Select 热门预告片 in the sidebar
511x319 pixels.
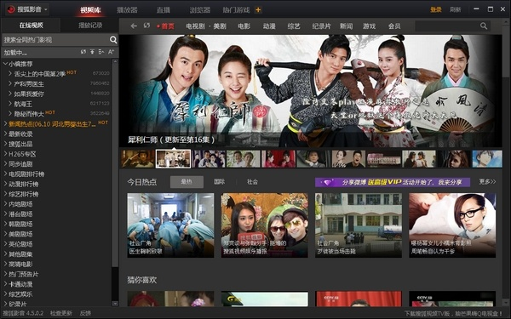point(24,274)
